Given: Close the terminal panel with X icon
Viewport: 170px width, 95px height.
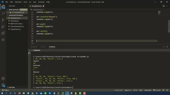Looking at the screenshot, I should (167, 47).
